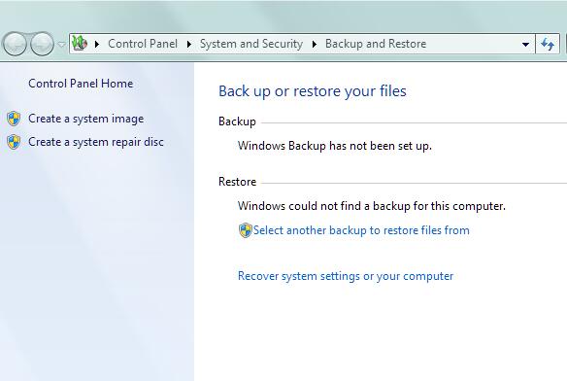The image size is (567, 381).
Task: Open Create a system repair disc
Action: point(96,142)
